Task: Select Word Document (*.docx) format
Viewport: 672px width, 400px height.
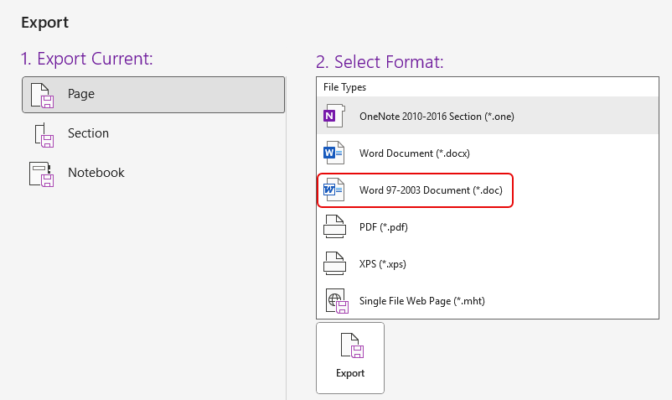Action: tap(414, 153)
